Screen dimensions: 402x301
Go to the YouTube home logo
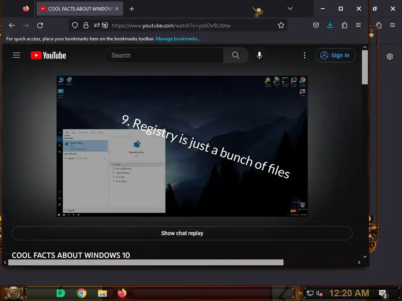click(x=48, y=55)
